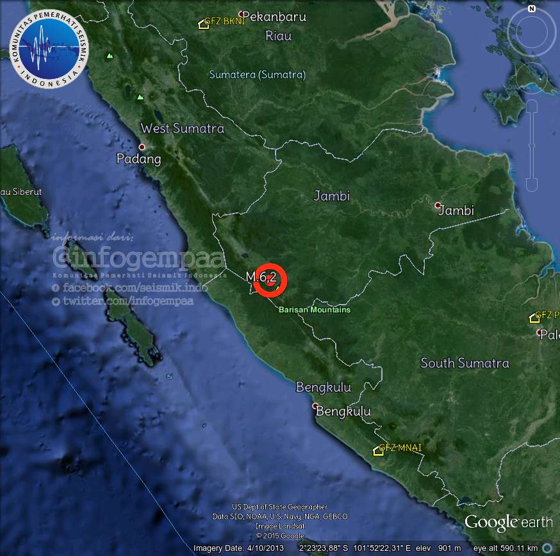The width and height of the screenshot is (560, 556).
Task: Click the West Sumatra province label
Action: pyautogui.click(x=183, y=128)
